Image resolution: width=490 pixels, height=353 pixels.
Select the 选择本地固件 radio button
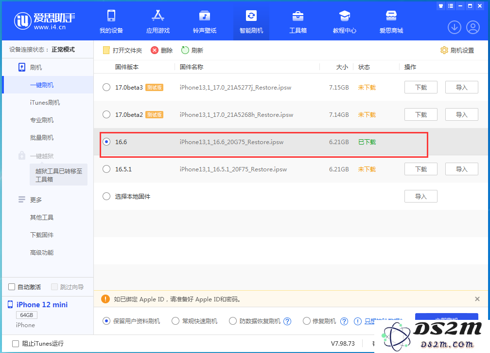(x=106, y=196)
